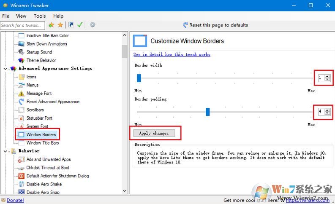Click the shortcut arrow icon in toolbar
Viewport: 335px width, 204px height.
tap(71, 25)
